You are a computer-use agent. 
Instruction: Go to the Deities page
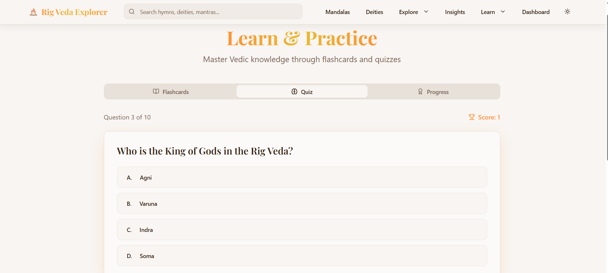coord(374,12)
